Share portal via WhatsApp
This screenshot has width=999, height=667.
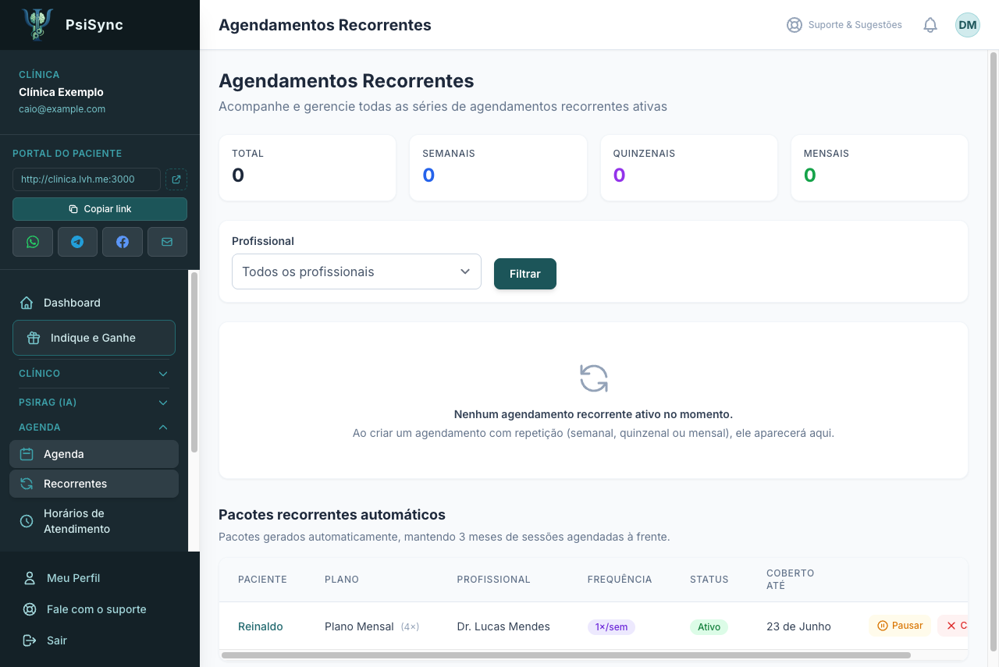[33, 242]
